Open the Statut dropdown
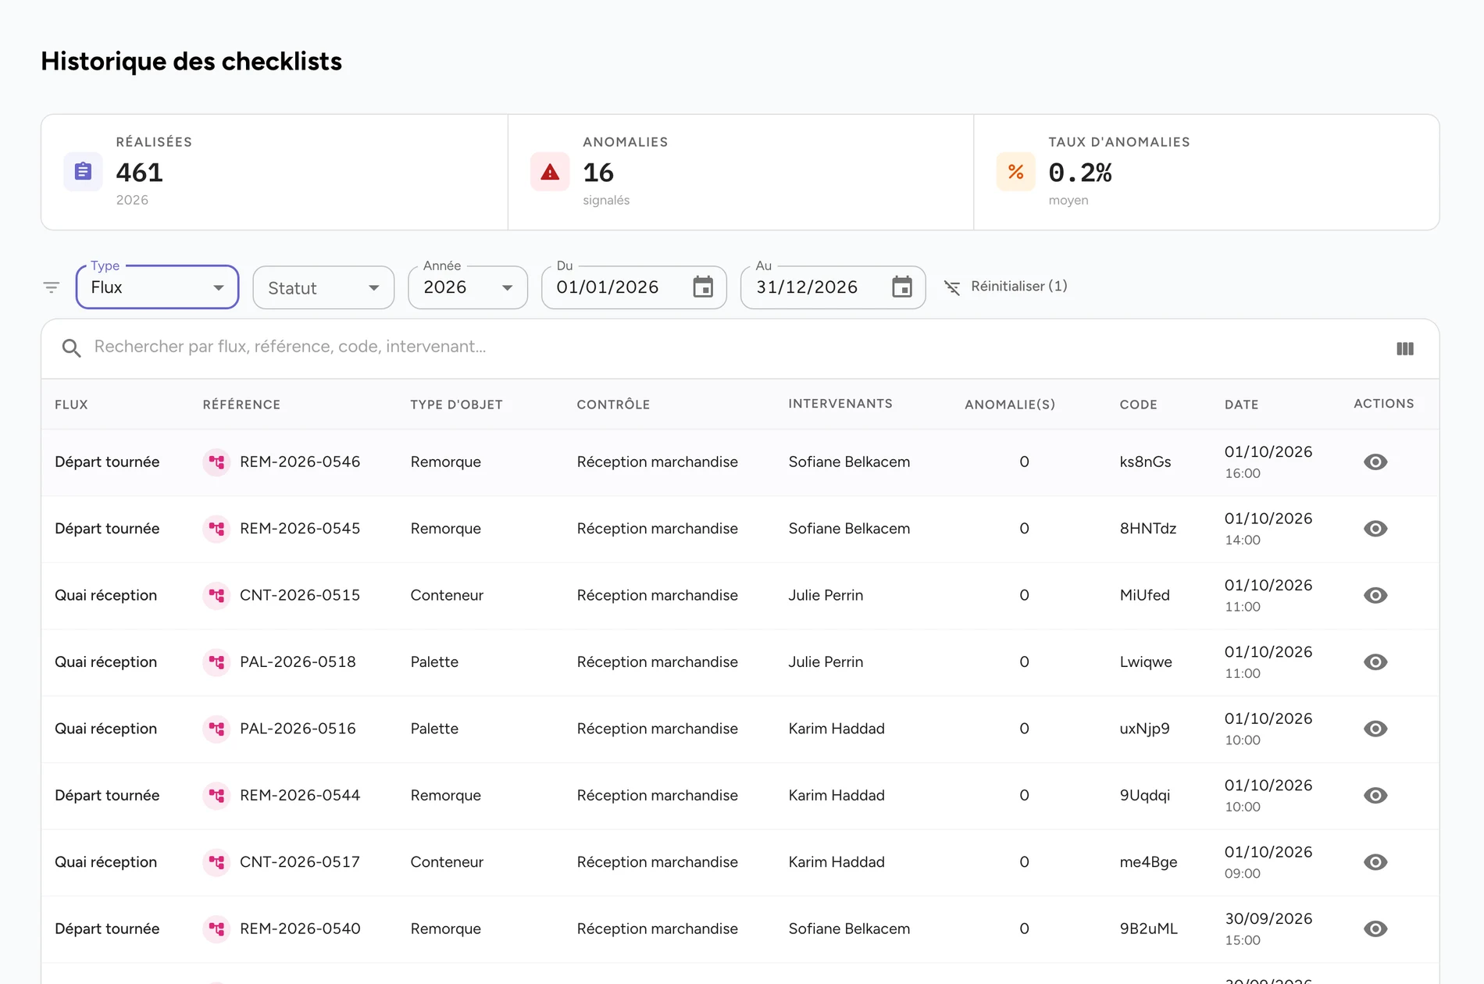 (323, 288)
